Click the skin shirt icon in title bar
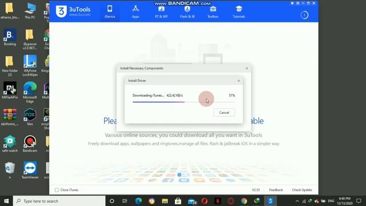This screenshot has width=366, height=206. 292,3
